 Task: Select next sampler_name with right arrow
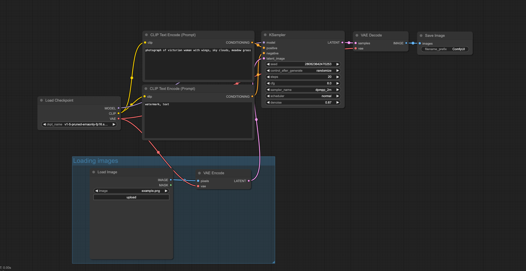(338, 90)
